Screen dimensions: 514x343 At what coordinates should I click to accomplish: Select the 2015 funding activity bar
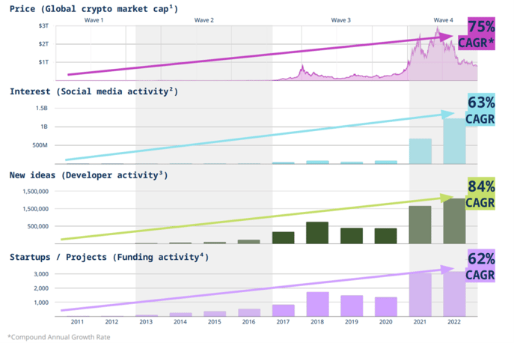215,314
